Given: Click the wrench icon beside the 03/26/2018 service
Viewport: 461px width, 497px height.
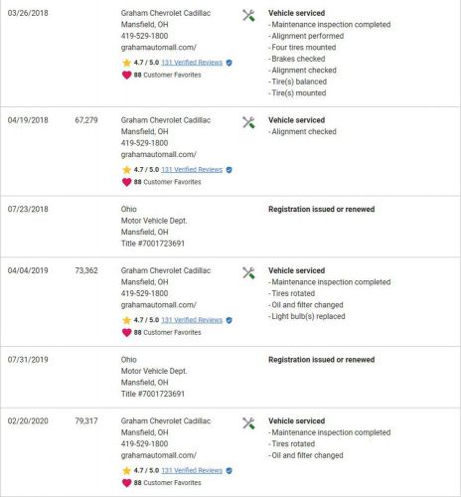Looking at the screenshot, I should (248, 15).
